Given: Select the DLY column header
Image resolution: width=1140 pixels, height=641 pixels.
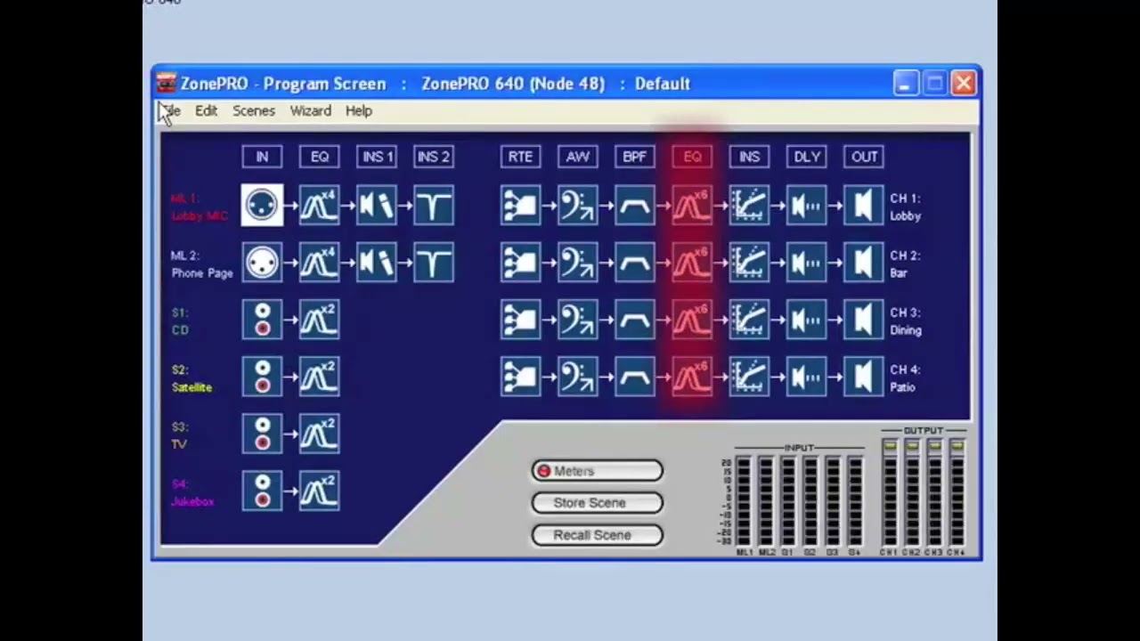Looking at the screenshot, I should point(806,157).
